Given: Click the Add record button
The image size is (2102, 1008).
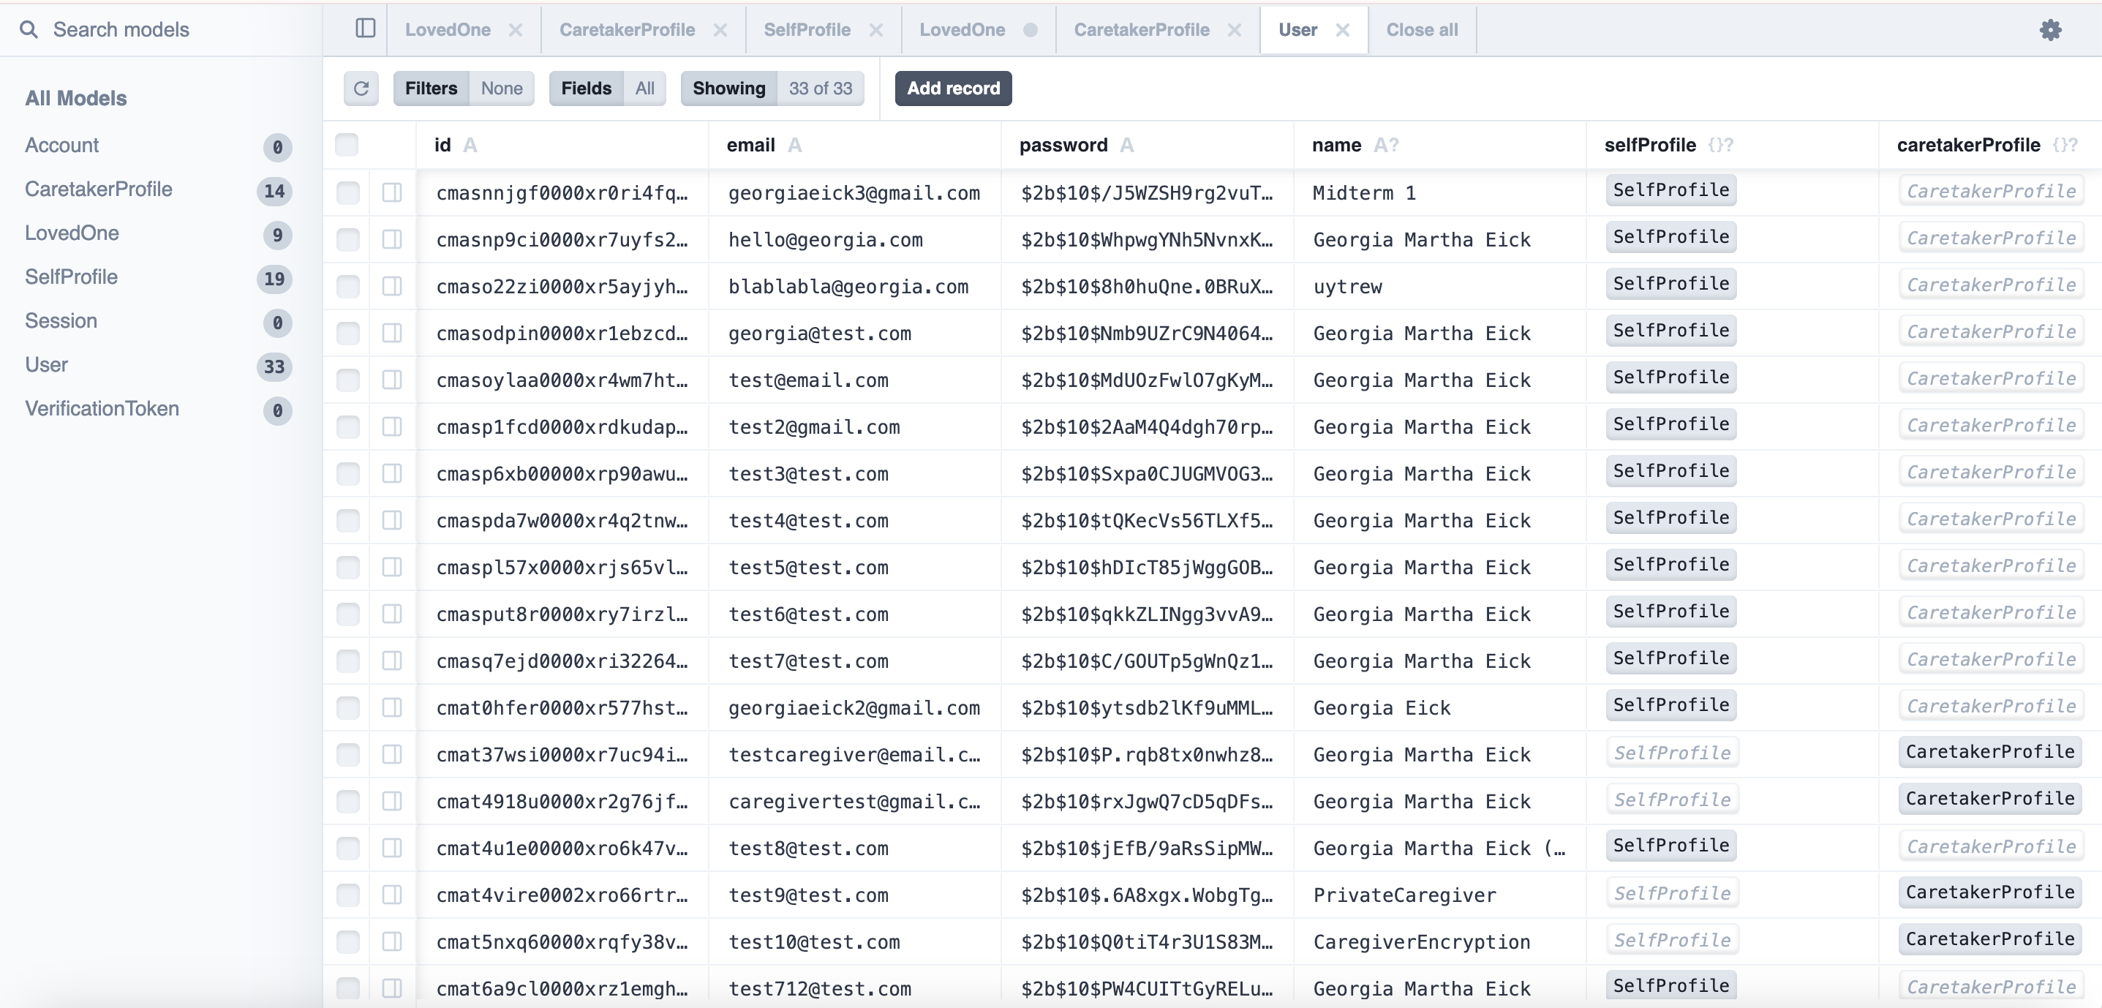Looking at the screenshot, I should click(x=952, y=89).
